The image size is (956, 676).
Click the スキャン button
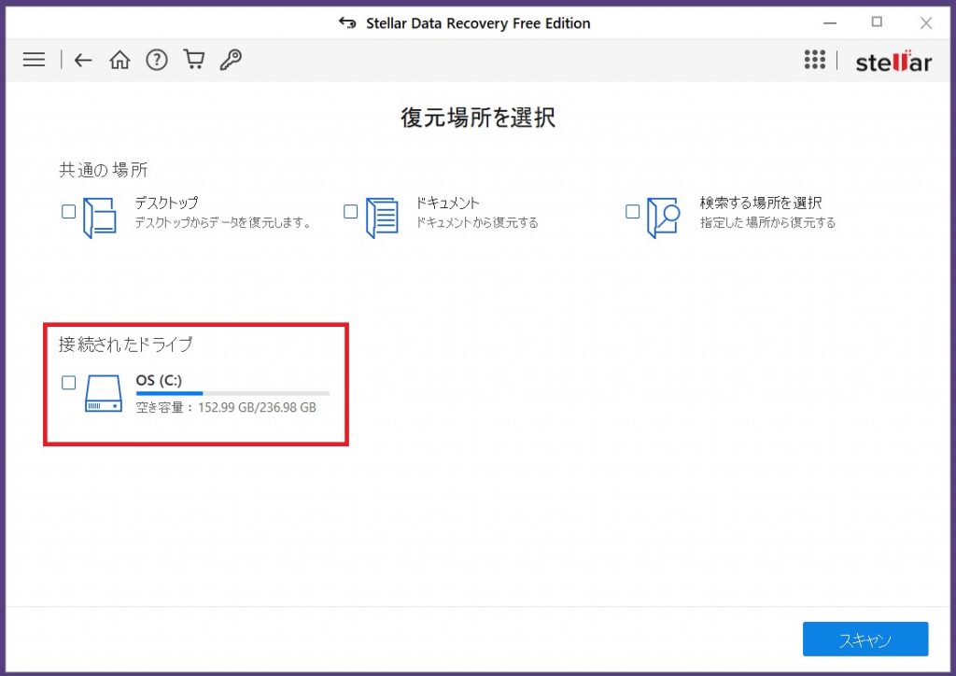pyautogui.click(x=865, y=639)
